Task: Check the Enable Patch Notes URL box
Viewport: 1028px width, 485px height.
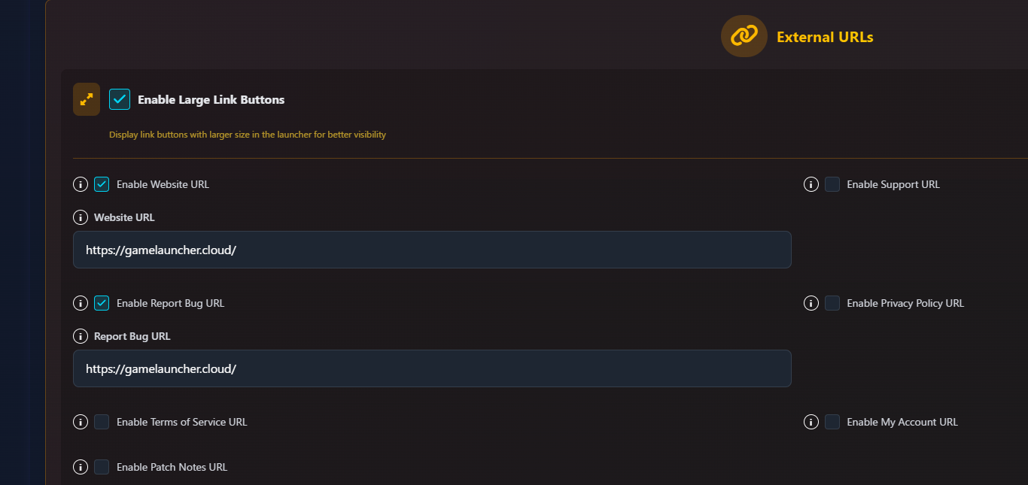Action: tap(102, 467)
